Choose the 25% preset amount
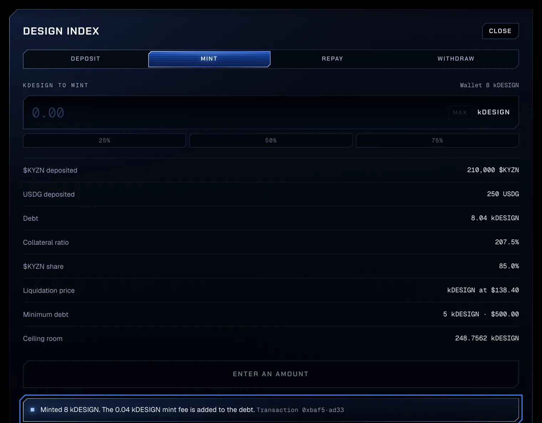The image size is (542, 423). coord(104,141)
